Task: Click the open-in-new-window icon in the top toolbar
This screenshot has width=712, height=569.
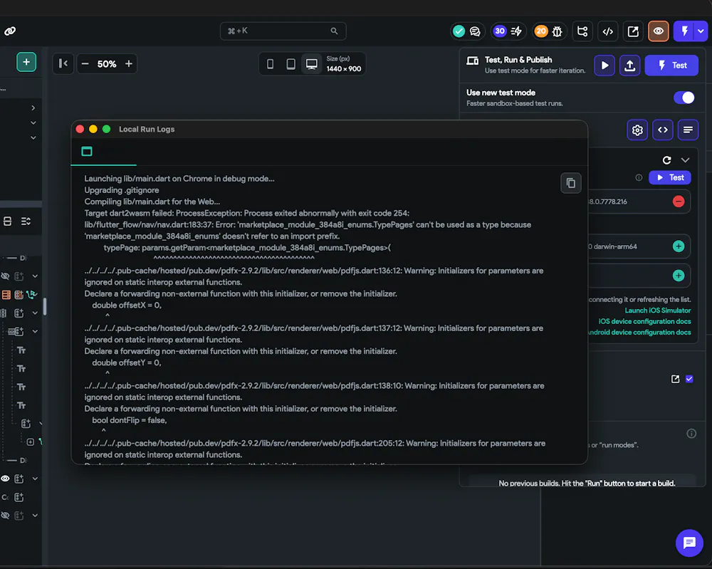Action: click(633, 31)
